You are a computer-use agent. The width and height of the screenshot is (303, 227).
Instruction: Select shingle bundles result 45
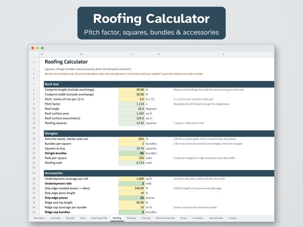(x=131, y=153)
